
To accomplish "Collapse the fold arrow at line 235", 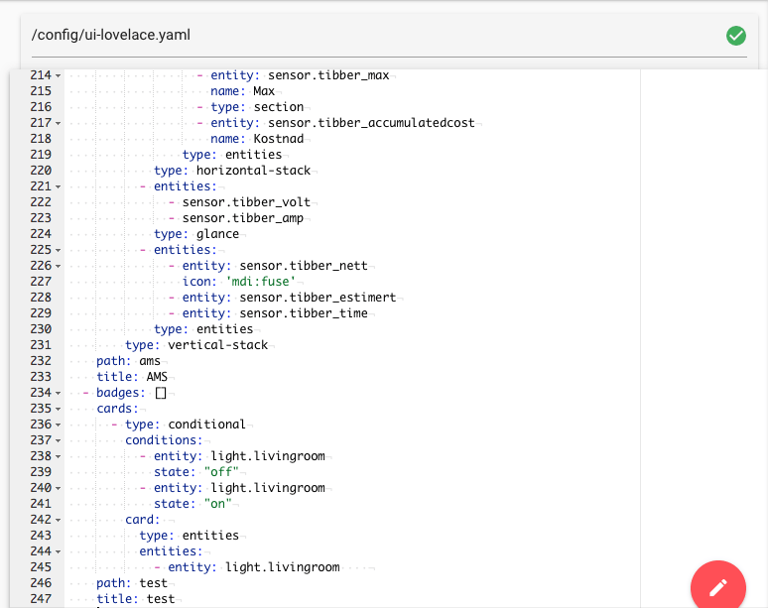I will click(58, 410).
